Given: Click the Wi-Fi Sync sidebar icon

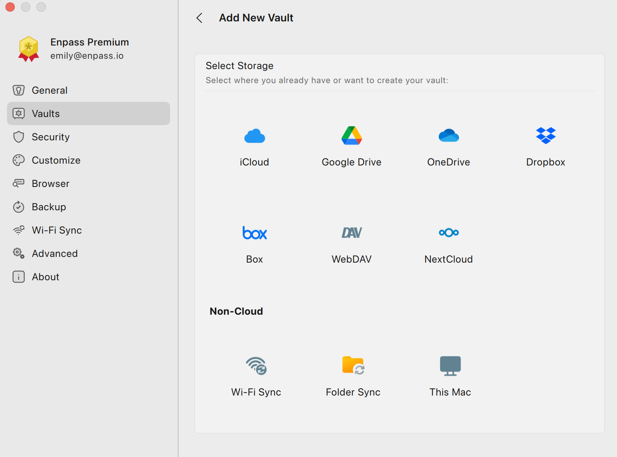Looking at the screenshot, I should point(19,230).
